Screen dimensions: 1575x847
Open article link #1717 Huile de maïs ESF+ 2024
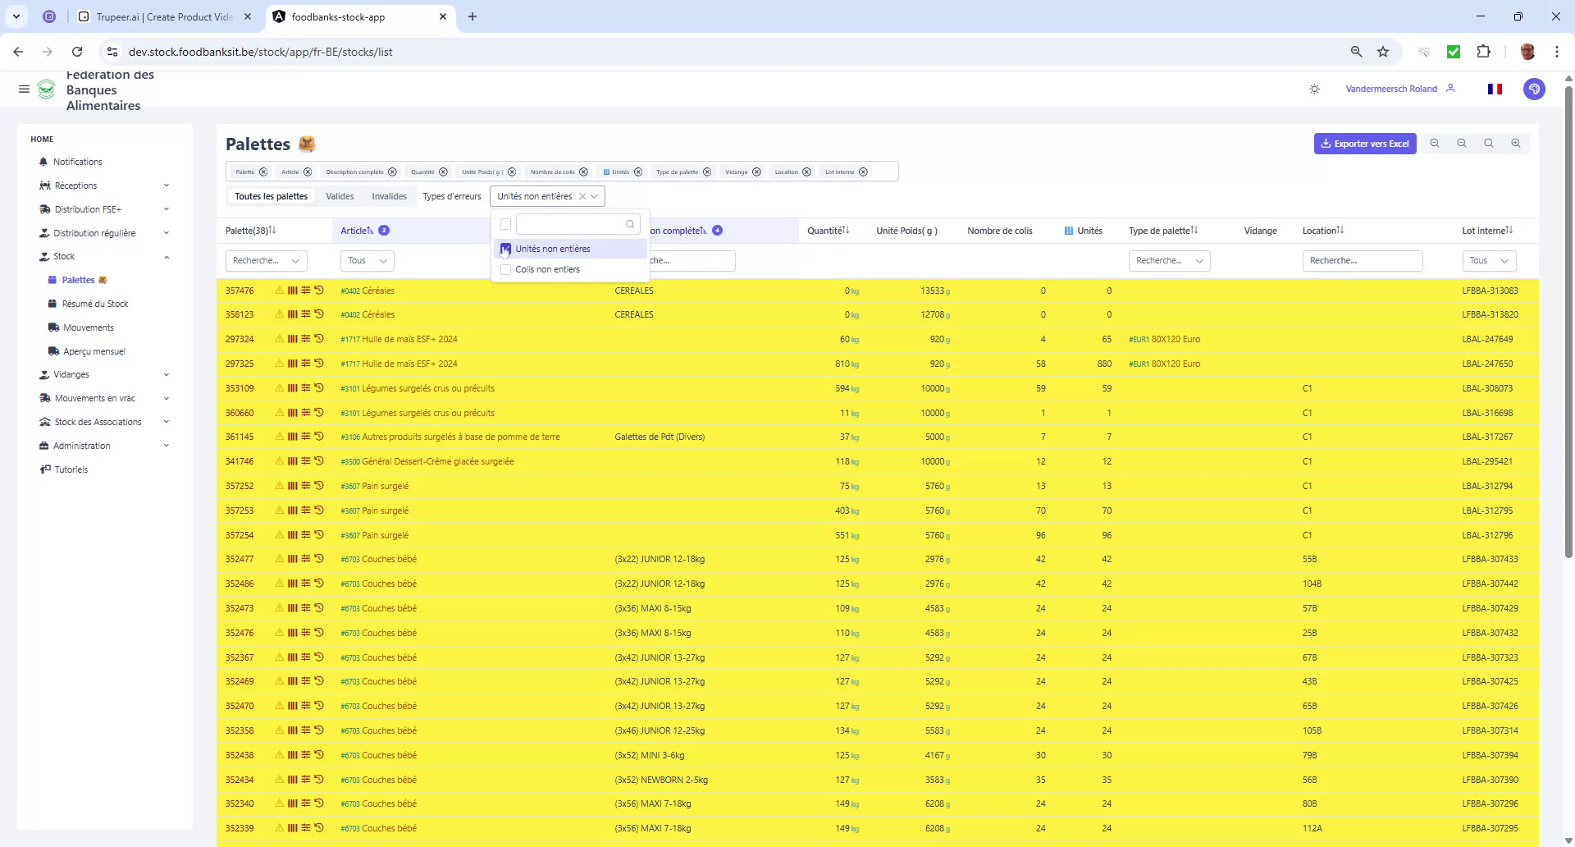(399, 338)
